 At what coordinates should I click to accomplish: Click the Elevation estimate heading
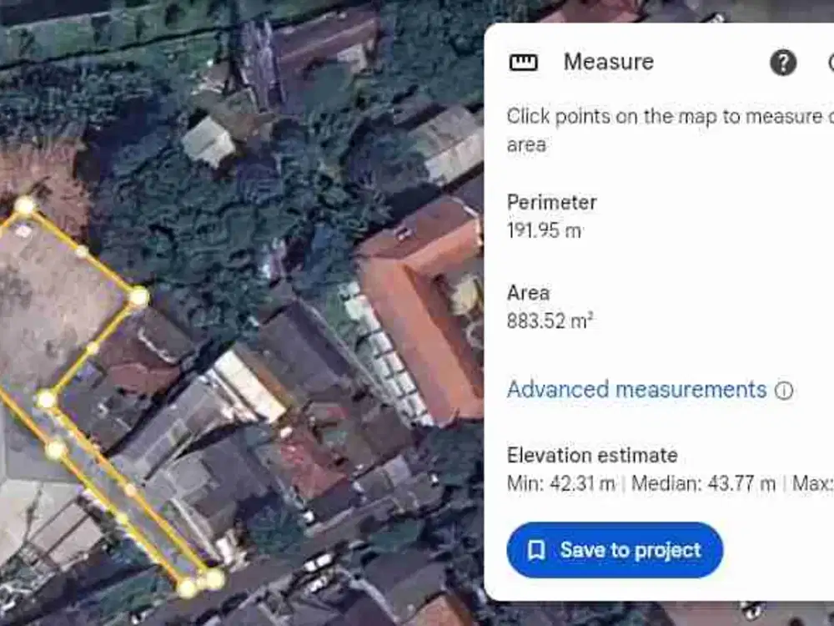[593, 456]
